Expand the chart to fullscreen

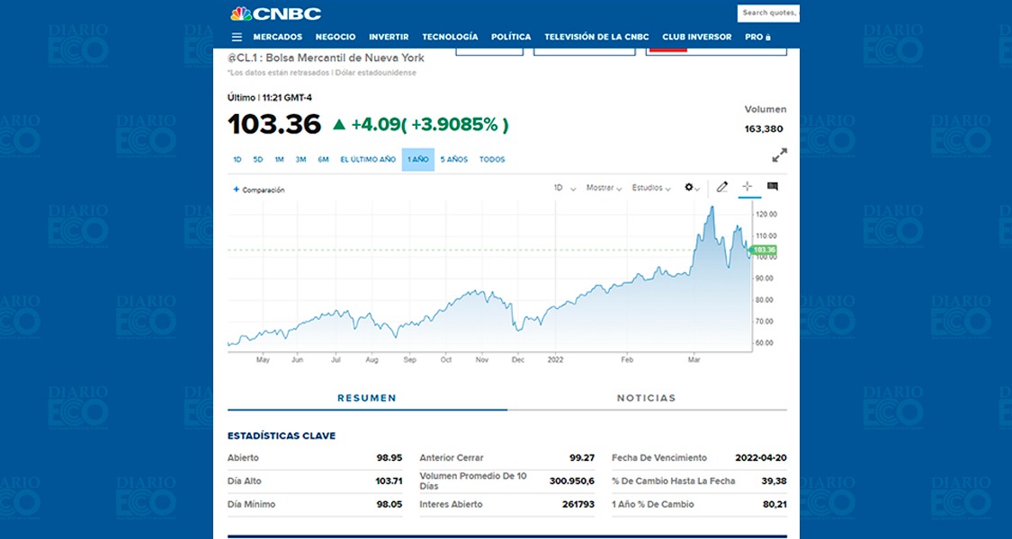point(780,155)
